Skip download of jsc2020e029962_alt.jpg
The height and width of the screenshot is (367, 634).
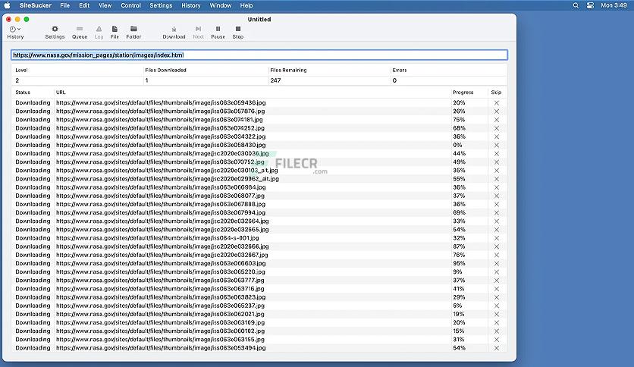pos(497,179)
